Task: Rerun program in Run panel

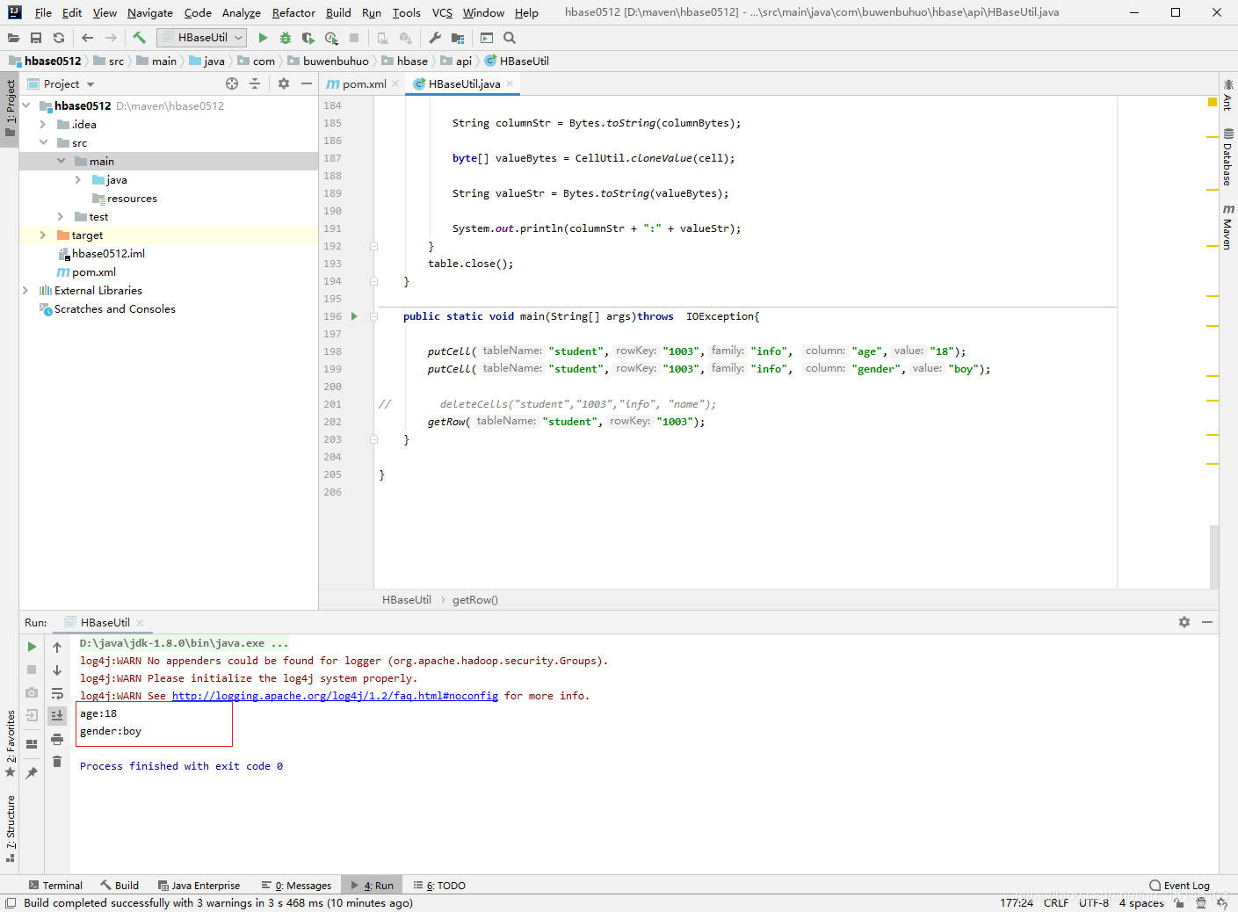Action: (x=32, y=647)
